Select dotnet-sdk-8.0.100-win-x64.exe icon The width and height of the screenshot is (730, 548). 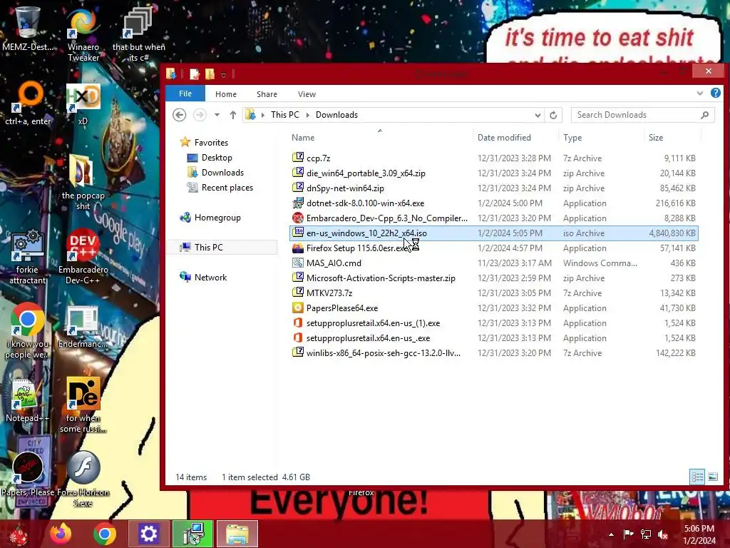point(298,203)
